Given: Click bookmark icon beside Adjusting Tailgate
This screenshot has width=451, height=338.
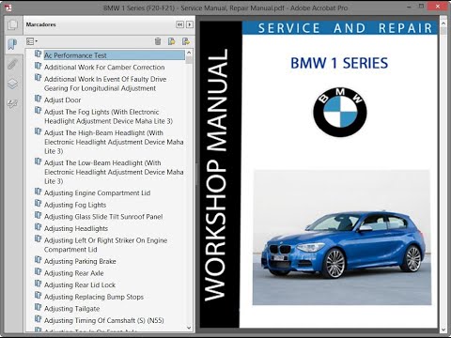Looking at the screenshot, I should [x=38, y=308].
